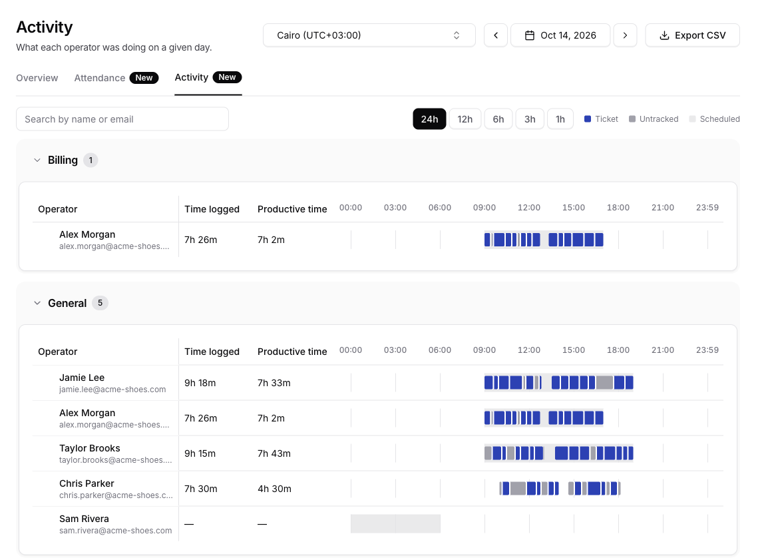
Task: Switch to the Overview tab
Action: coord(37,78)
